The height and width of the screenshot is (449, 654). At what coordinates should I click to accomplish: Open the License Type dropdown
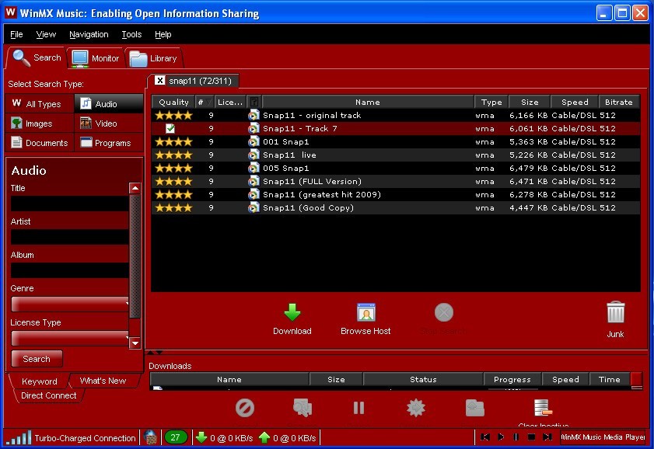tap(70, 338)
